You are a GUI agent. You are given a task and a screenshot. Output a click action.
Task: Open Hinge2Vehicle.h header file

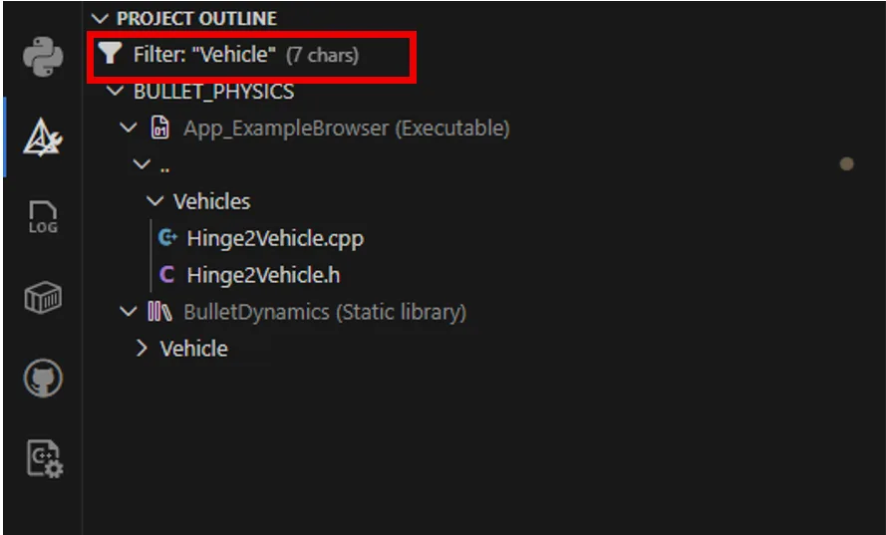263,275
